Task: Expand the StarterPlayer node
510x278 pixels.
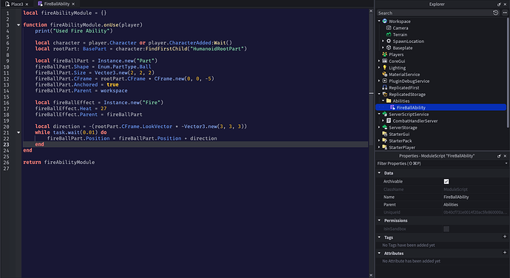Action: 379,147
